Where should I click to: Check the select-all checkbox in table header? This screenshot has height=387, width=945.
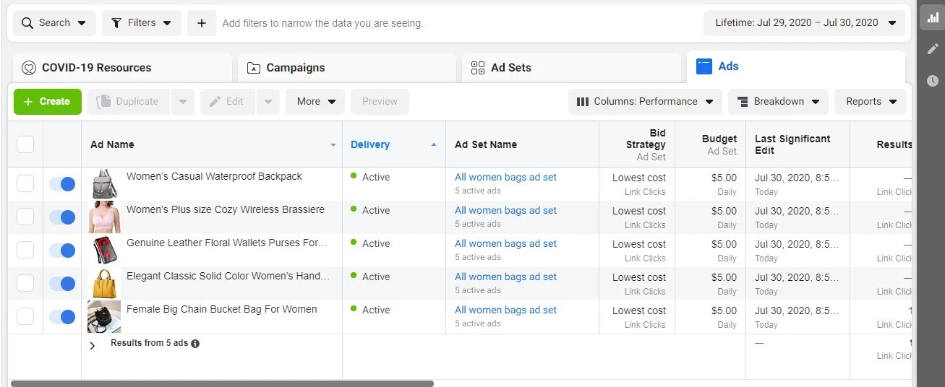(x=25, y=144)
